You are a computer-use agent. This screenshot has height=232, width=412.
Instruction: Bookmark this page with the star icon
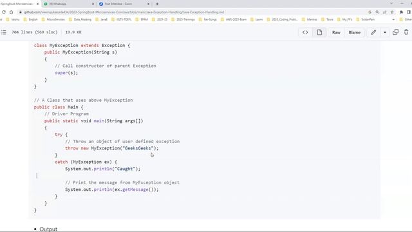(x=392, y=12)
